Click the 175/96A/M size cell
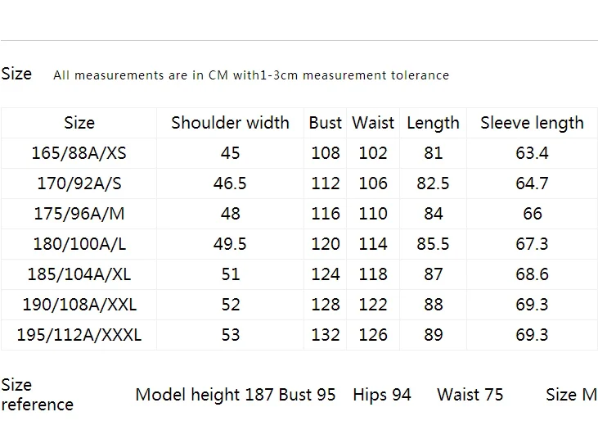This screenshot has height=439, width=598. [79, 214]
